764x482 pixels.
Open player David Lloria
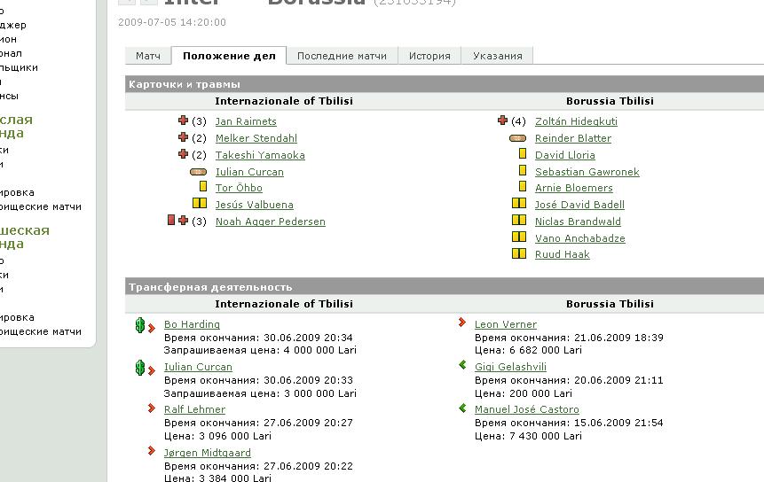[564, 155]
